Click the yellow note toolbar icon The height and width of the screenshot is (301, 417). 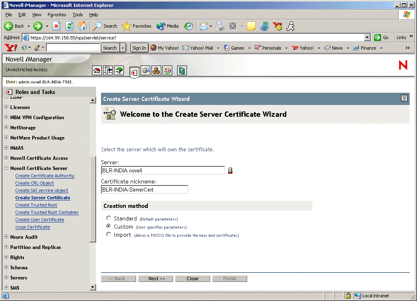pyautogui.click(x=251, y=26)
